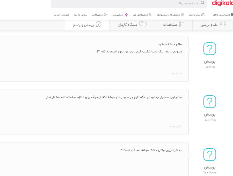Click the question ببخشید رزین وقتی خشک میشه

click(x=152, y=150)
